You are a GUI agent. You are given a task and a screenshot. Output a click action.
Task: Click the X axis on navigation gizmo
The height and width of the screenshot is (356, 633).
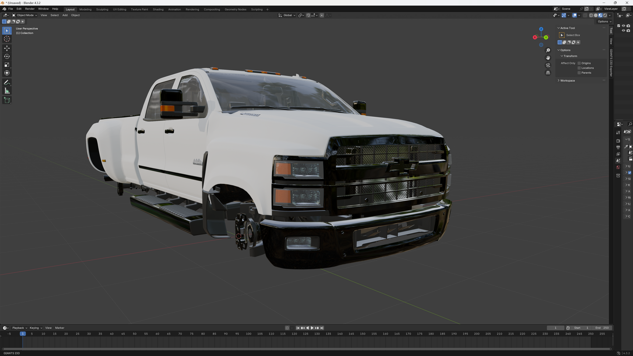535,37
